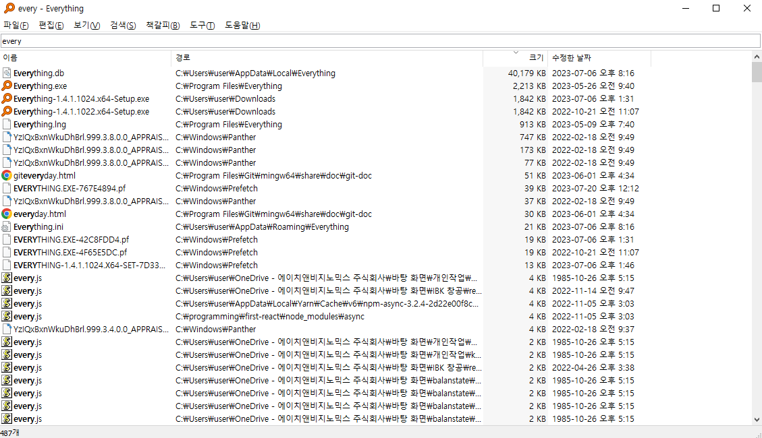Sort results by the 크기 column header
762x438 pixels.
(x=515, y=58)
